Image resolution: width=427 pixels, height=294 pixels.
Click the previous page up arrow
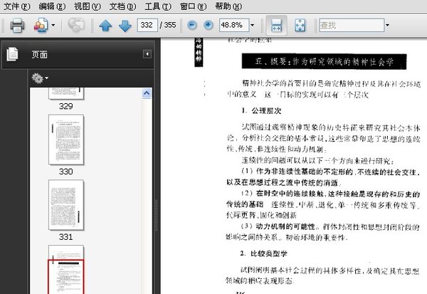click(106, 26)
